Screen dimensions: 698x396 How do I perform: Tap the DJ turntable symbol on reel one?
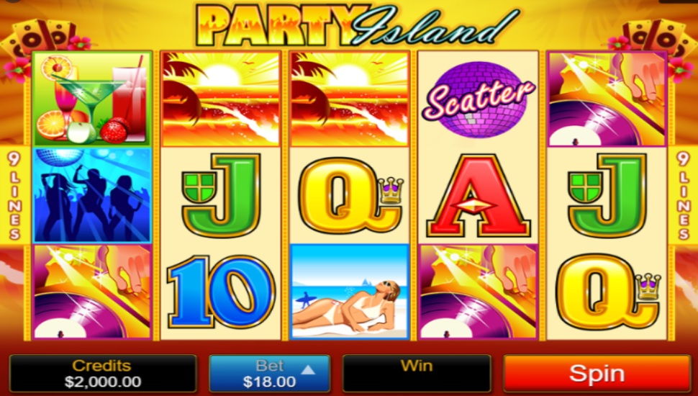click(x=93, y=292)
